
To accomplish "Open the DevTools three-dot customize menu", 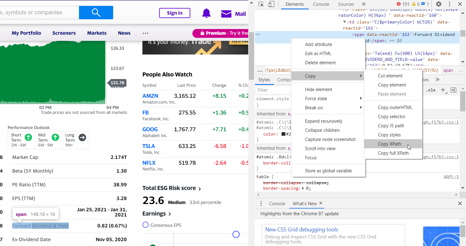I will pos(450,4).
